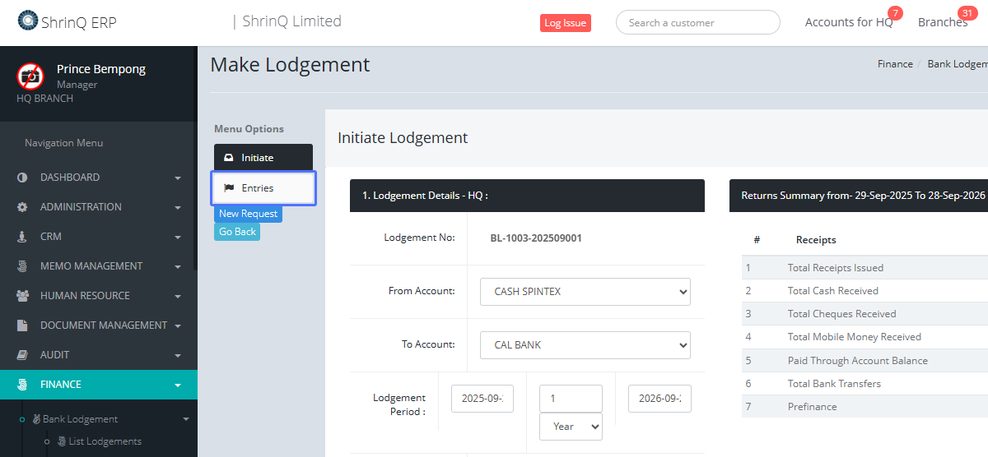Open the To Account dropdown
988x457 pixels.
click(585, 345)
